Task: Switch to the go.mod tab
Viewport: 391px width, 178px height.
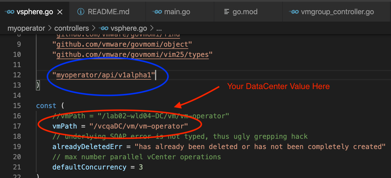Action: [x=248, y=12]
